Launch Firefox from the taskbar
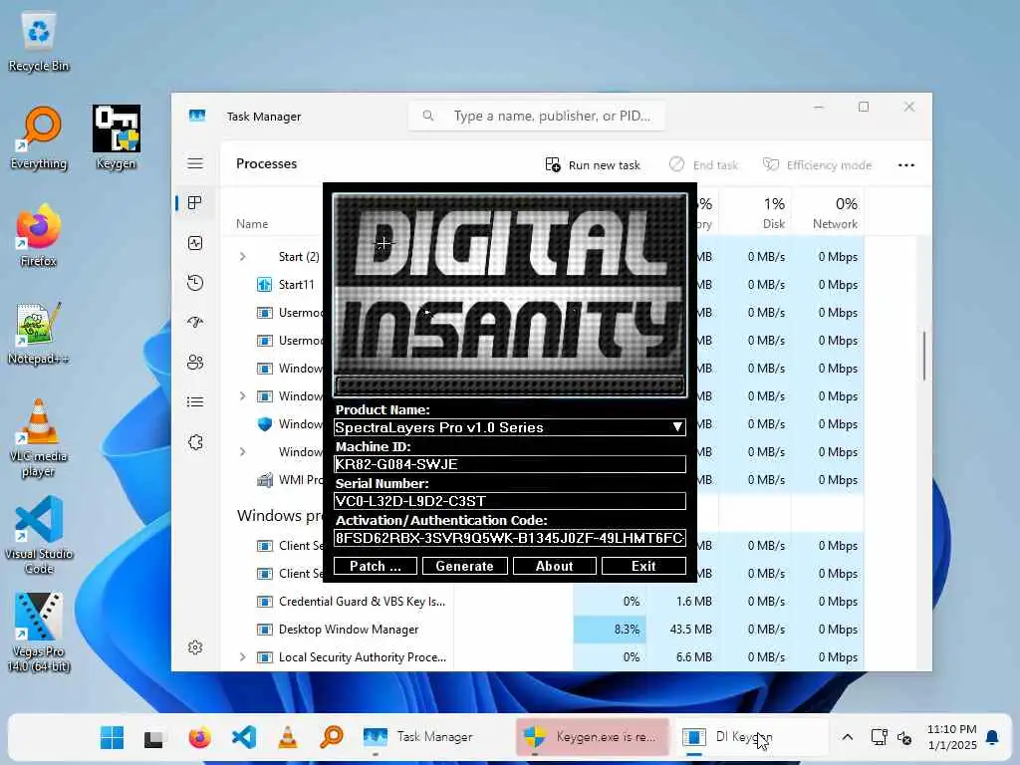This screenshot has width=1020, height=765. [x=199, y=738]
